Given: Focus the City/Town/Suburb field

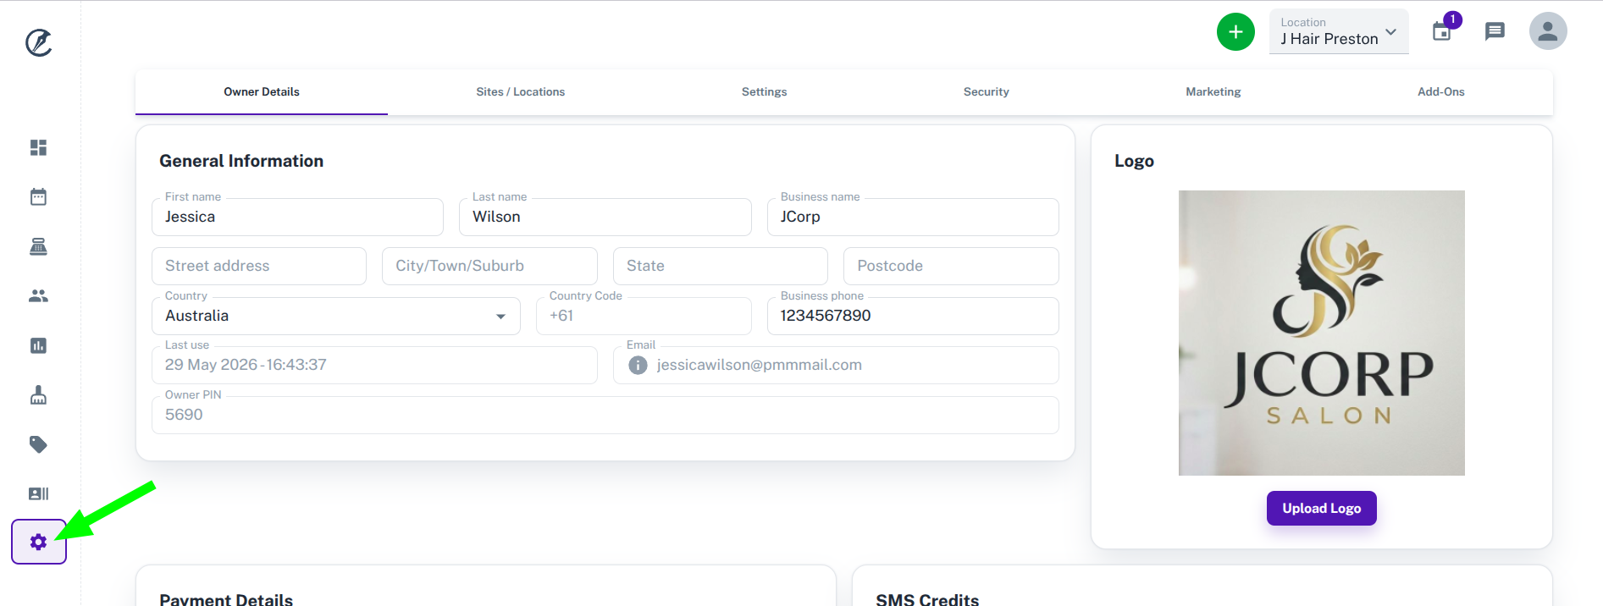Looking at the screenshot, I should 489,266.
